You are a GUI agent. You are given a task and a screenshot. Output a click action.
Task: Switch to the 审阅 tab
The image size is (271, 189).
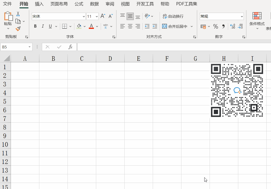tap(110, 4)
